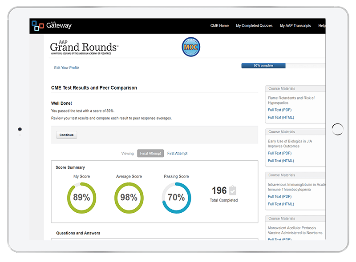This screenshot has width=356, height=262.
Task: Click the Questions and Answers section heading
Action: [x=78, y=233]
